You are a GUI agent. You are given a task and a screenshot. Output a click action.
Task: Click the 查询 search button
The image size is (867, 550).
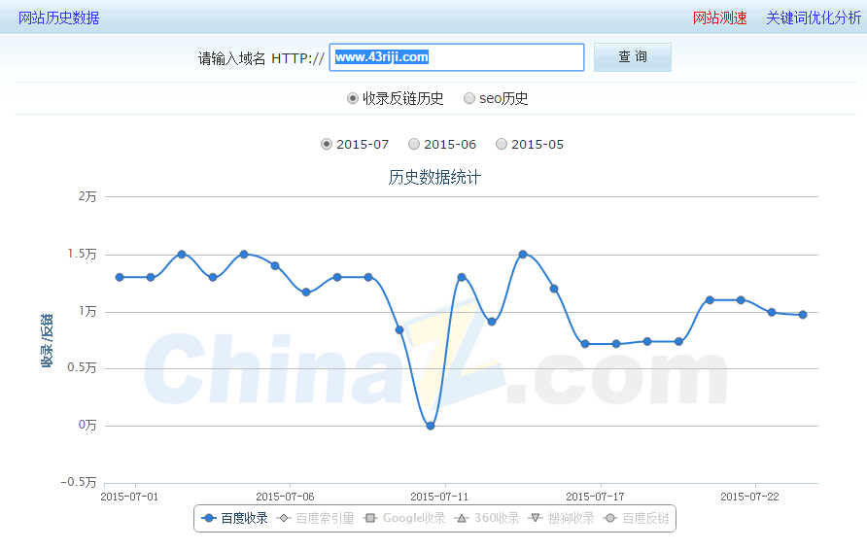(632, 57)
